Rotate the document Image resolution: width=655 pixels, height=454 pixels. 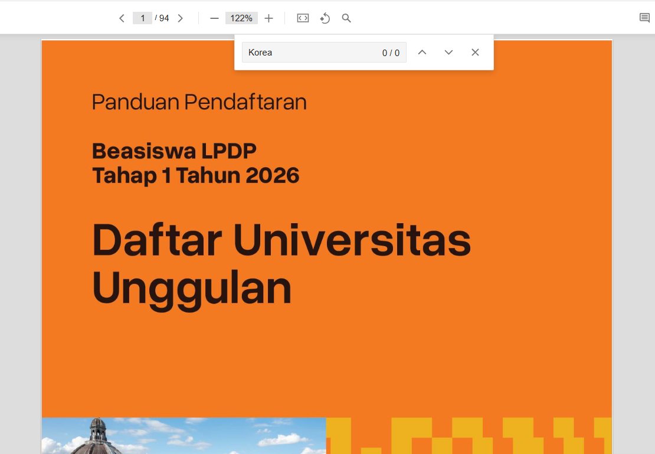tap(325, 18)
